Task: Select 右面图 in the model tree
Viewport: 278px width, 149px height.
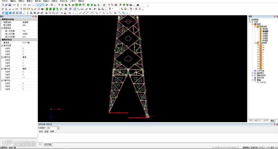Action: pyautogui.click(x=265, y=33)
